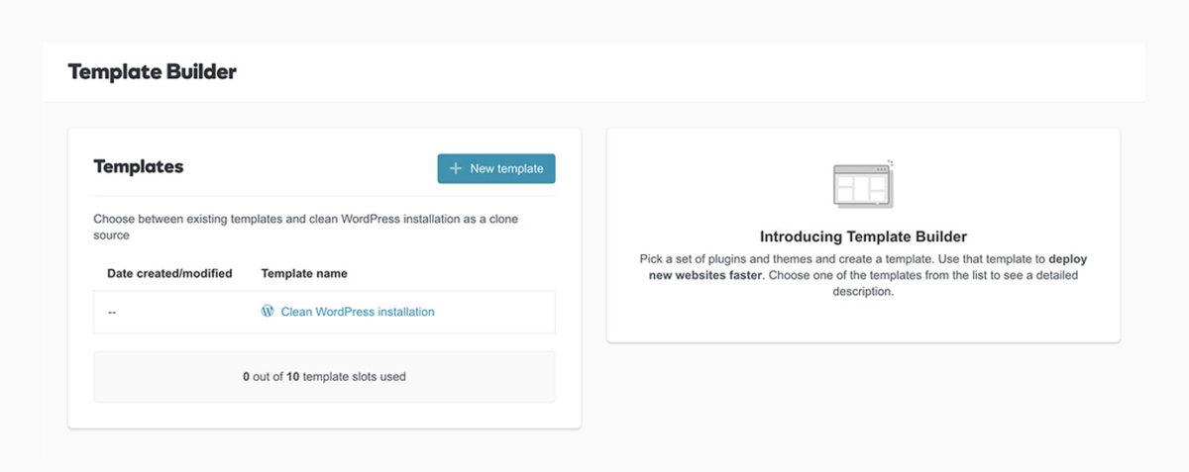Click the clone source description text
This screenshot has width=1189, height=472.
(x=305, y=227)
